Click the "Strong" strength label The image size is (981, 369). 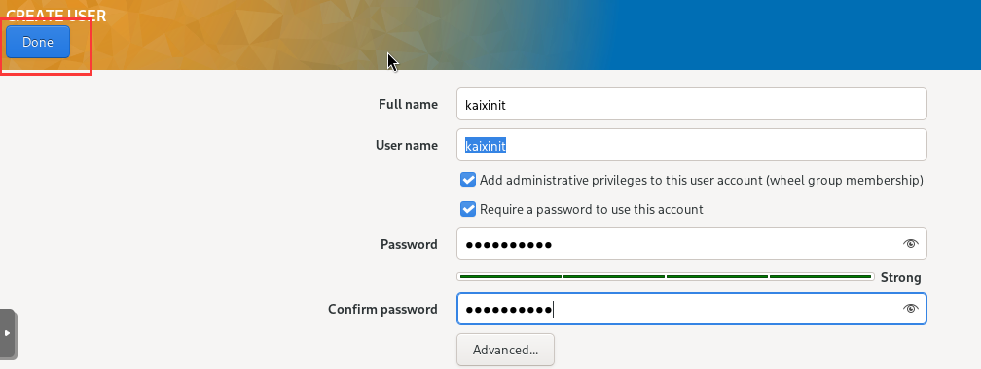(x=901, y=277)
